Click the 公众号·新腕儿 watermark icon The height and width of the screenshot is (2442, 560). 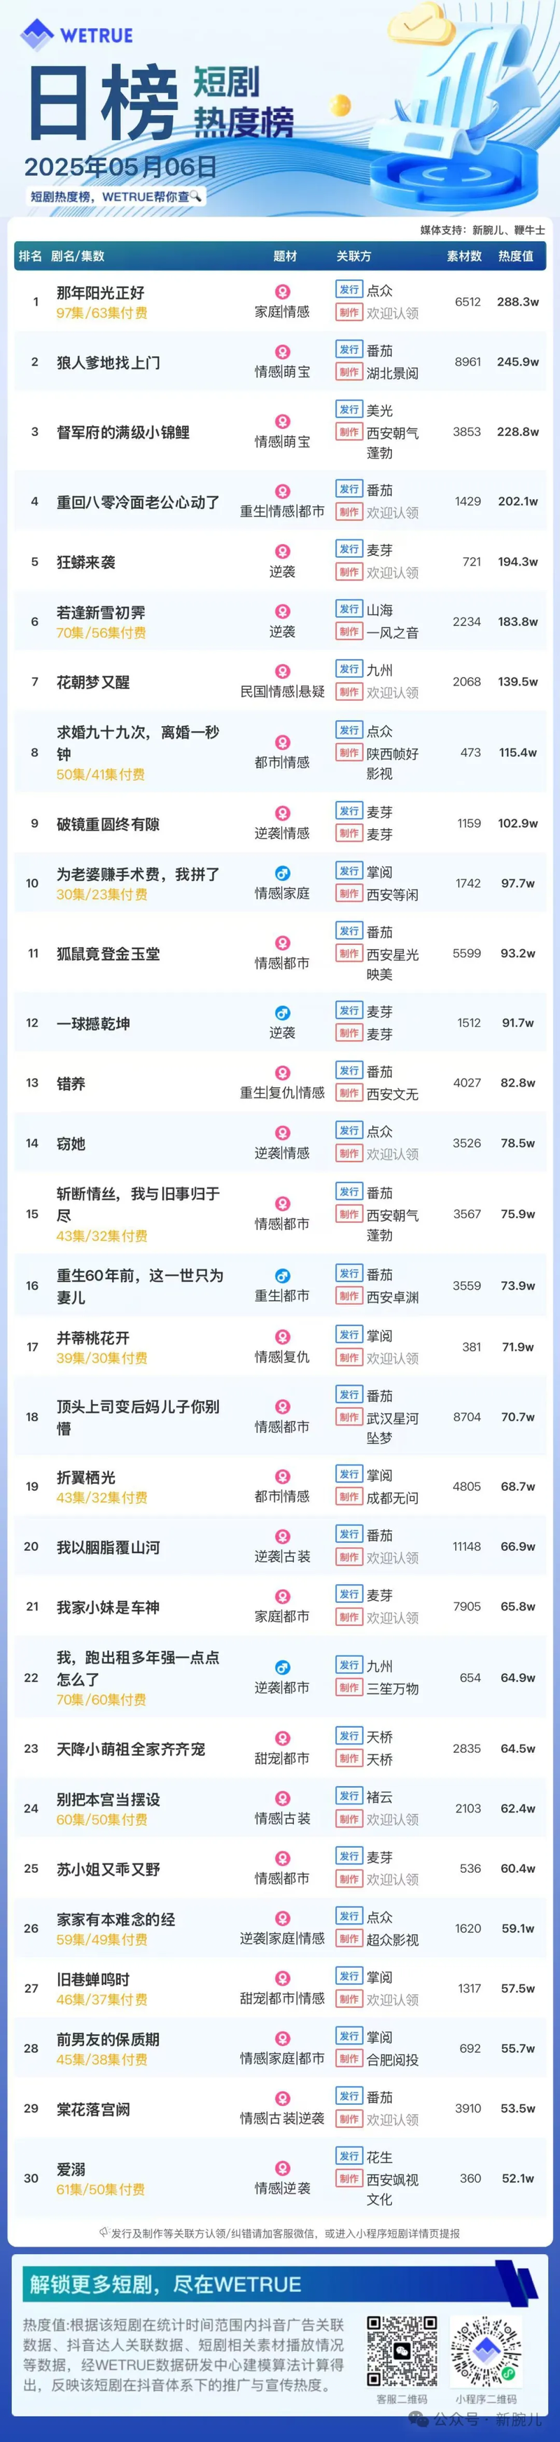420,2418
